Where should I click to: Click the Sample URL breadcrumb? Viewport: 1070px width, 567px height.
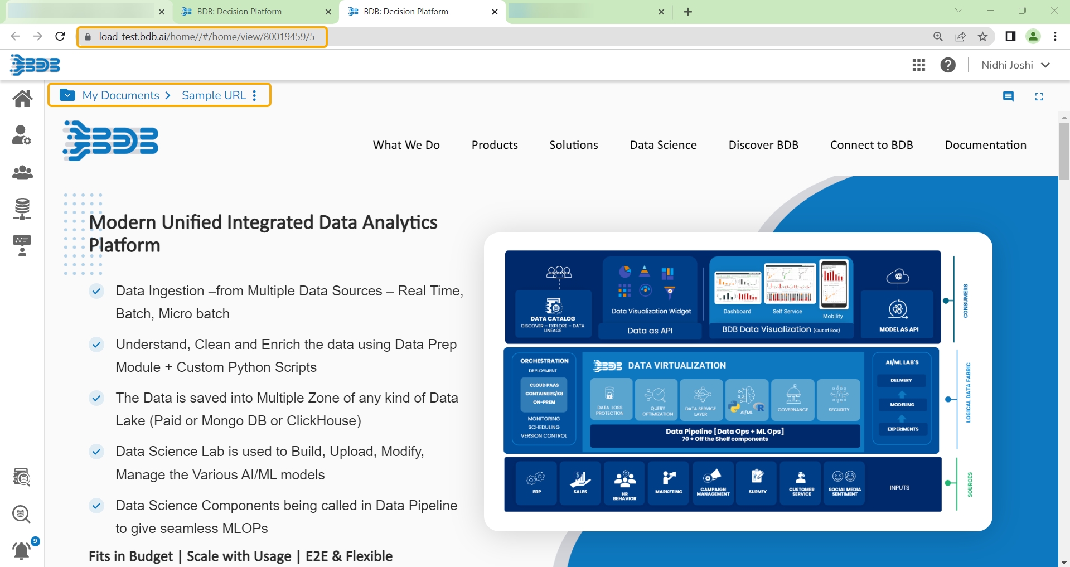pos(214,95)
